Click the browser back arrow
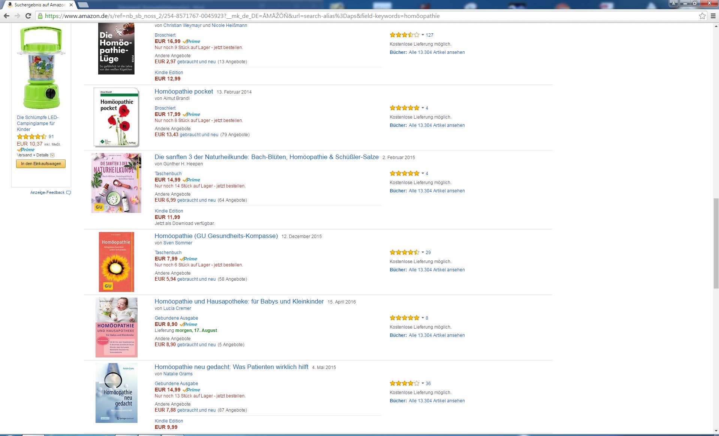This screenshot has height=436, width=719. 6,16
